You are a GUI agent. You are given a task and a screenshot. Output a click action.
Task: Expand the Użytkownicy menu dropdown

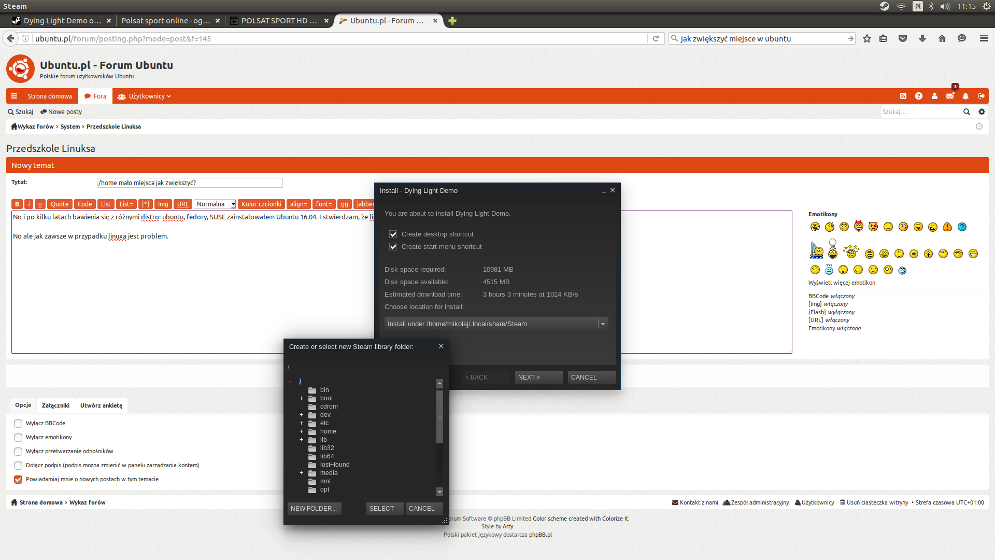coord(144,96)
